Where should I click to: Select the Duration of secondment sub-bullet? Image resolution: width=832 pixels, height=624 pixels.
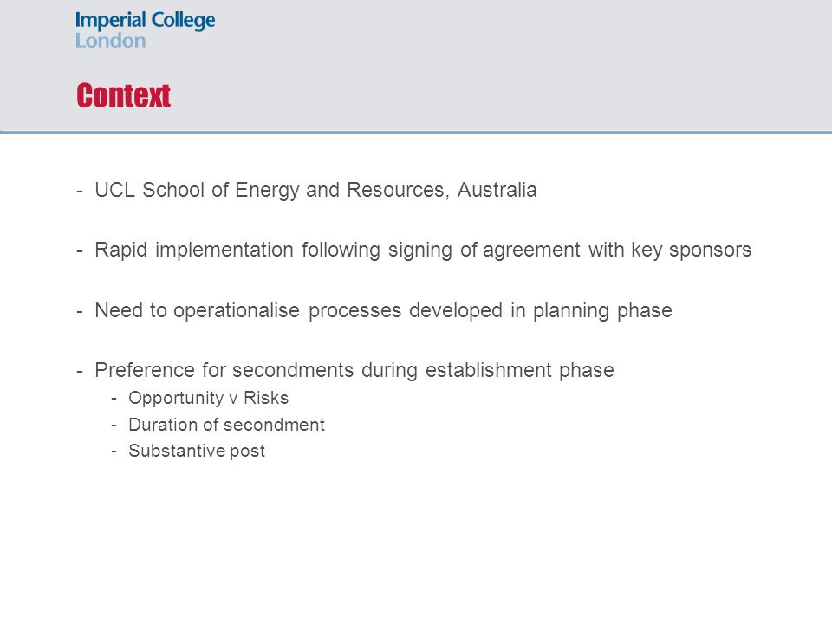[x=226, y=425]
